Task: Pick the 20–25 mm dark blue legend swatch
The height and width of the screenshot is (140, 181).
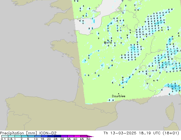Action: pyautogui.click(x=51, y=136)
